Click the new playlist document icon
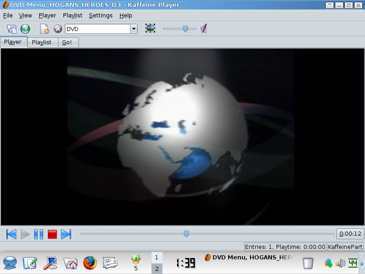 coord(44,29)
